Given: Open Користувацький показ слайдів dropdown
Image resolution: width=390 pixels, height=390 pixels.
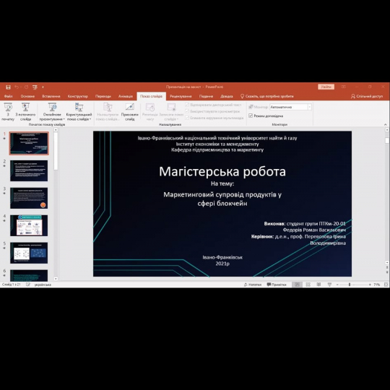Looking at the screenshot, I should point(79,112).
